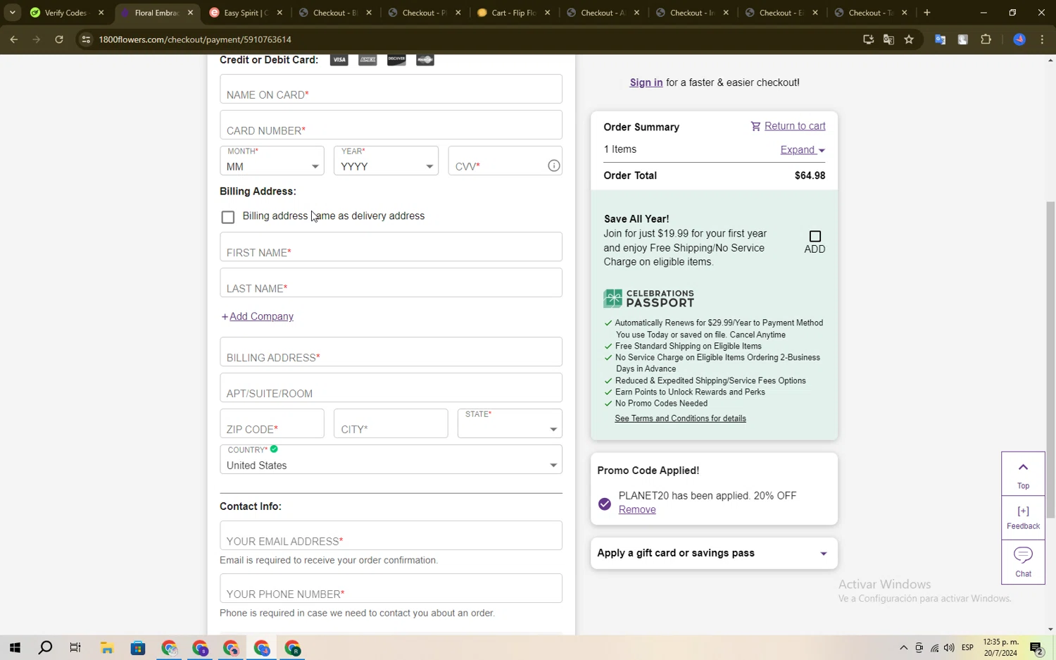
Task: Click the cart icon beside Return to cart
Action: [x=755, y=126]
